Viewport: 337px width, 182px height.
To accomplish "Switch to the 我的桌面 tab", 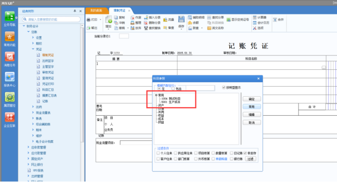I will [96, 10].
